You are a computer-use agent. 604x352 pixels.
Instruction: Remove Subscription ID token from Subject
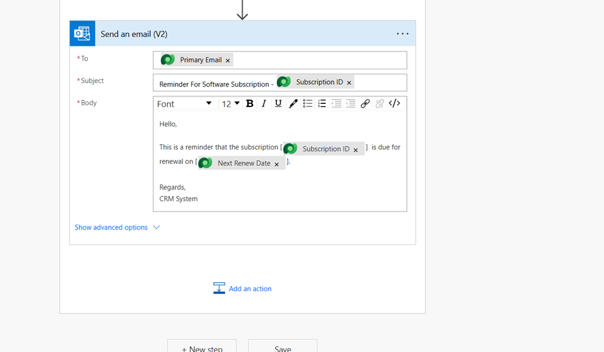pyautogui.click(x=349, y=83)
